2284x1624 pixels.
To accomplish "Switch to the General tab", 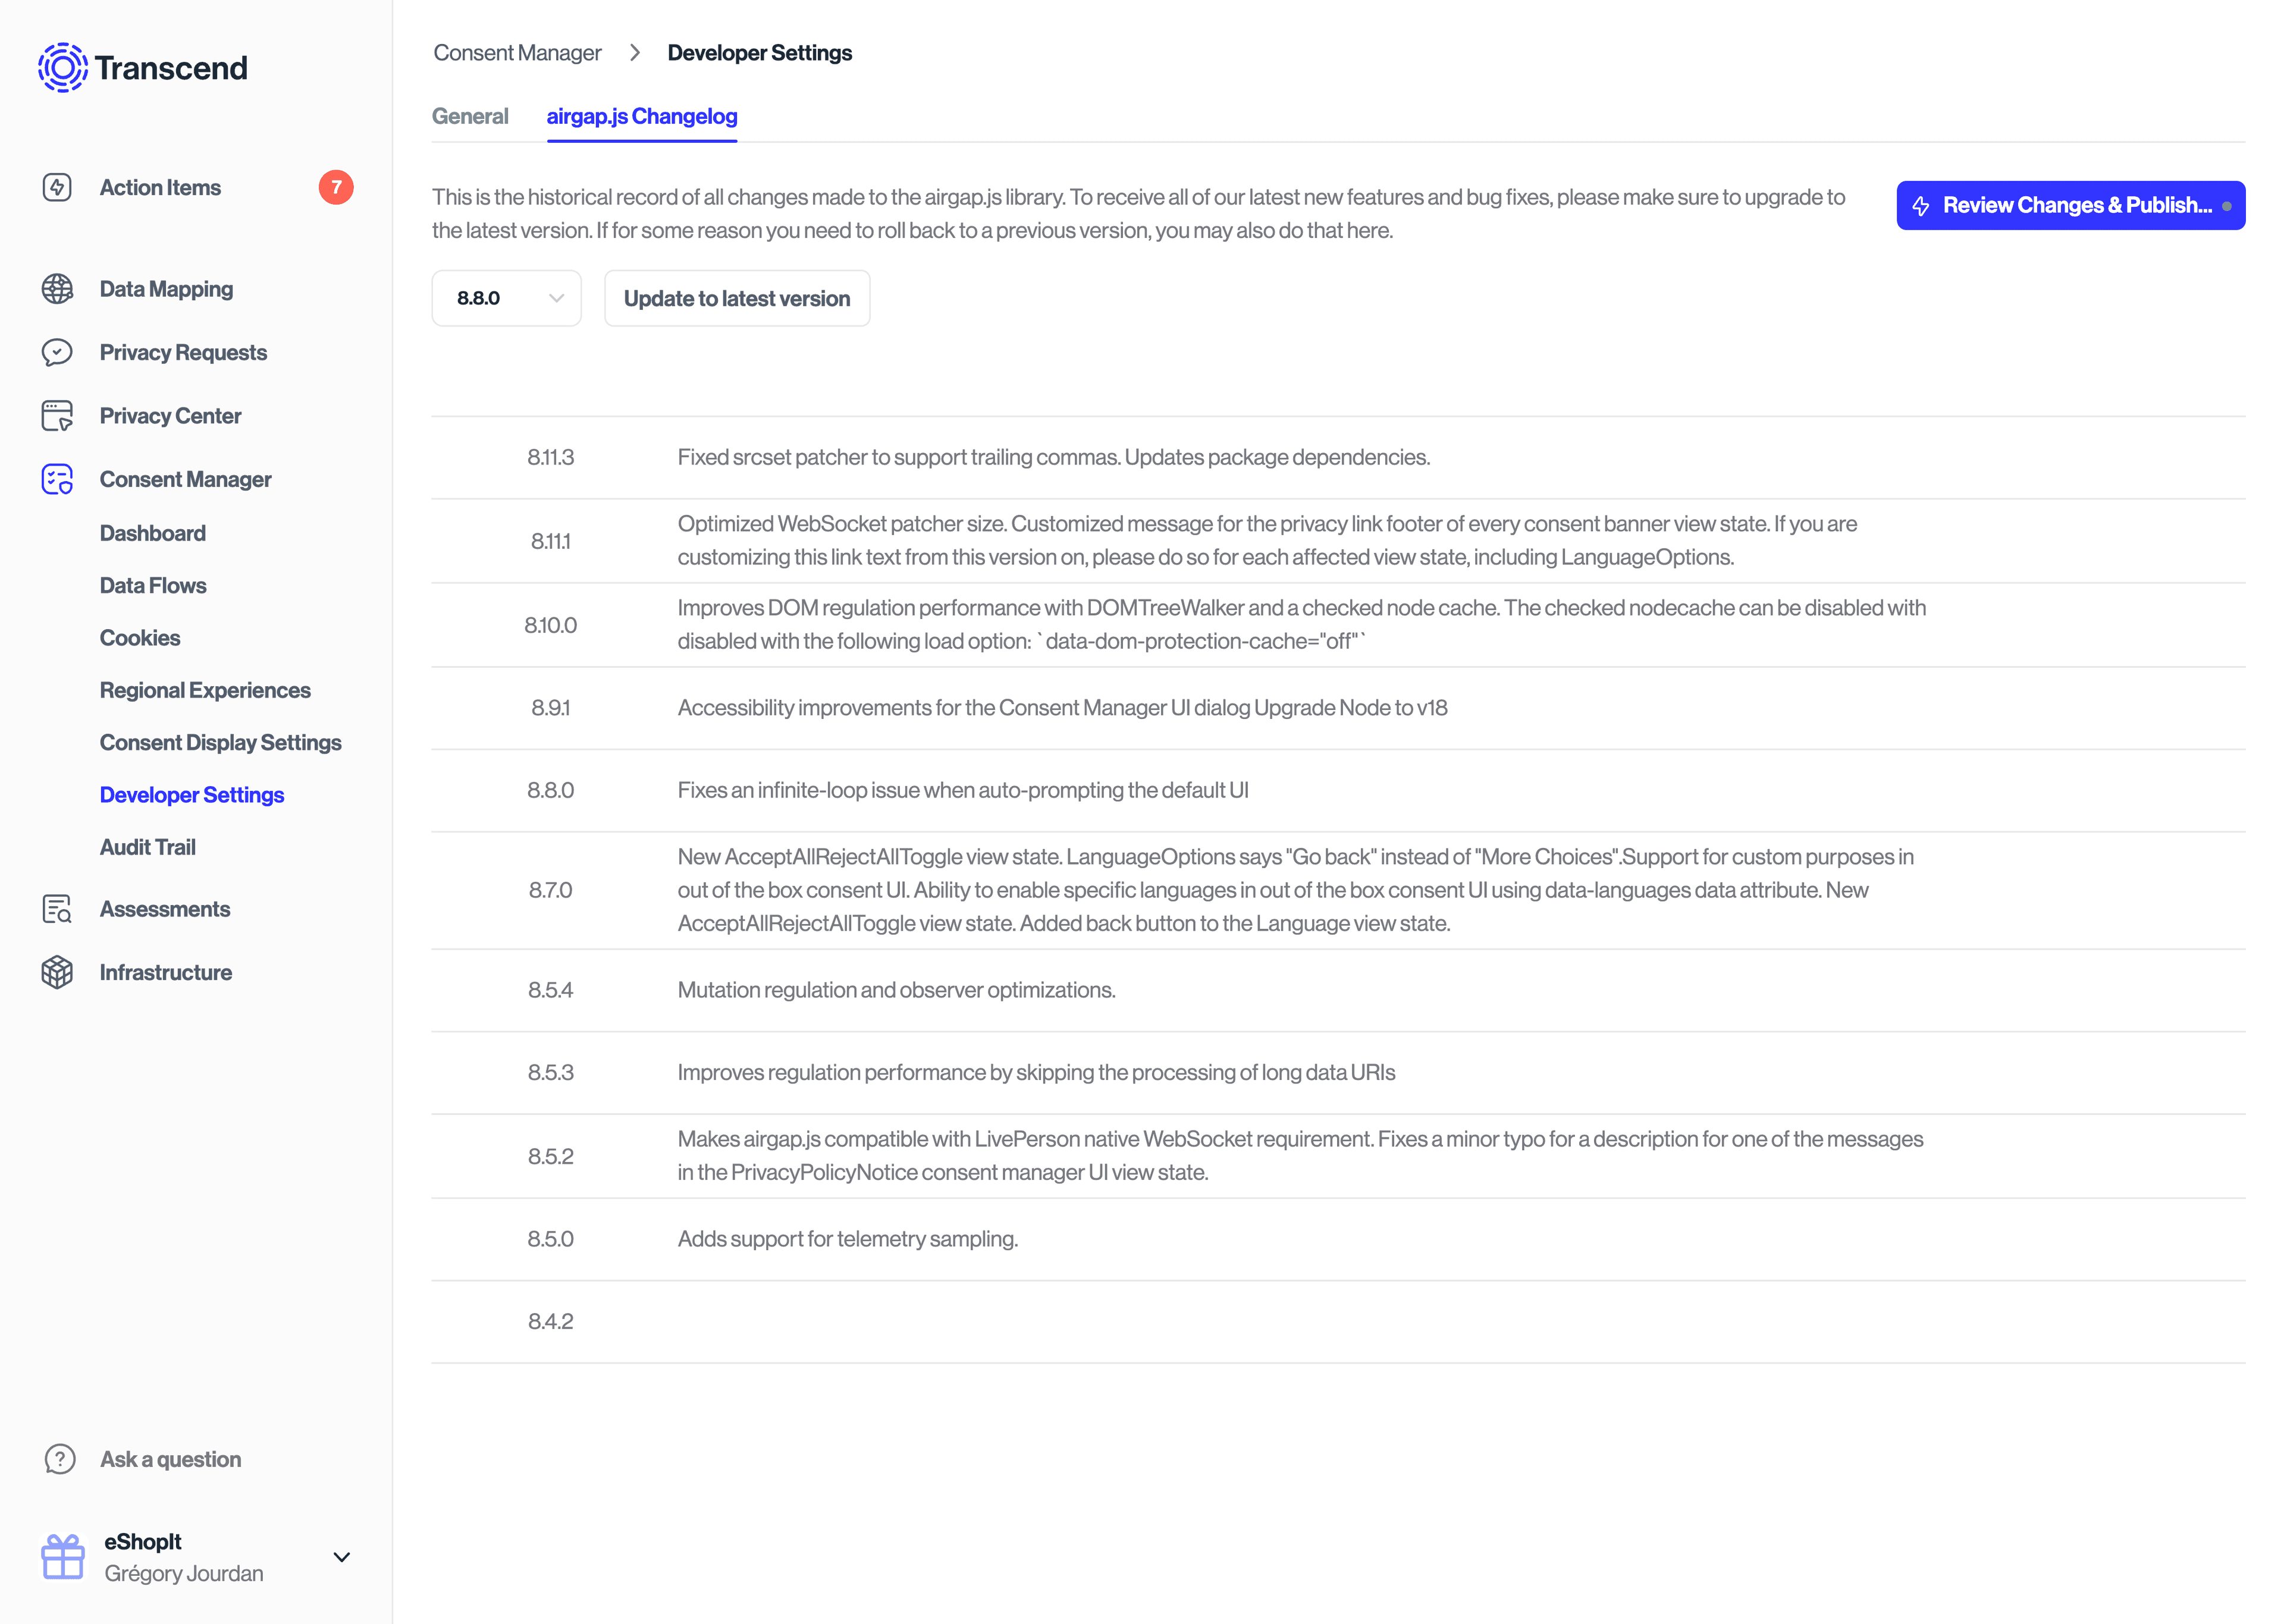I will (470, 117).
